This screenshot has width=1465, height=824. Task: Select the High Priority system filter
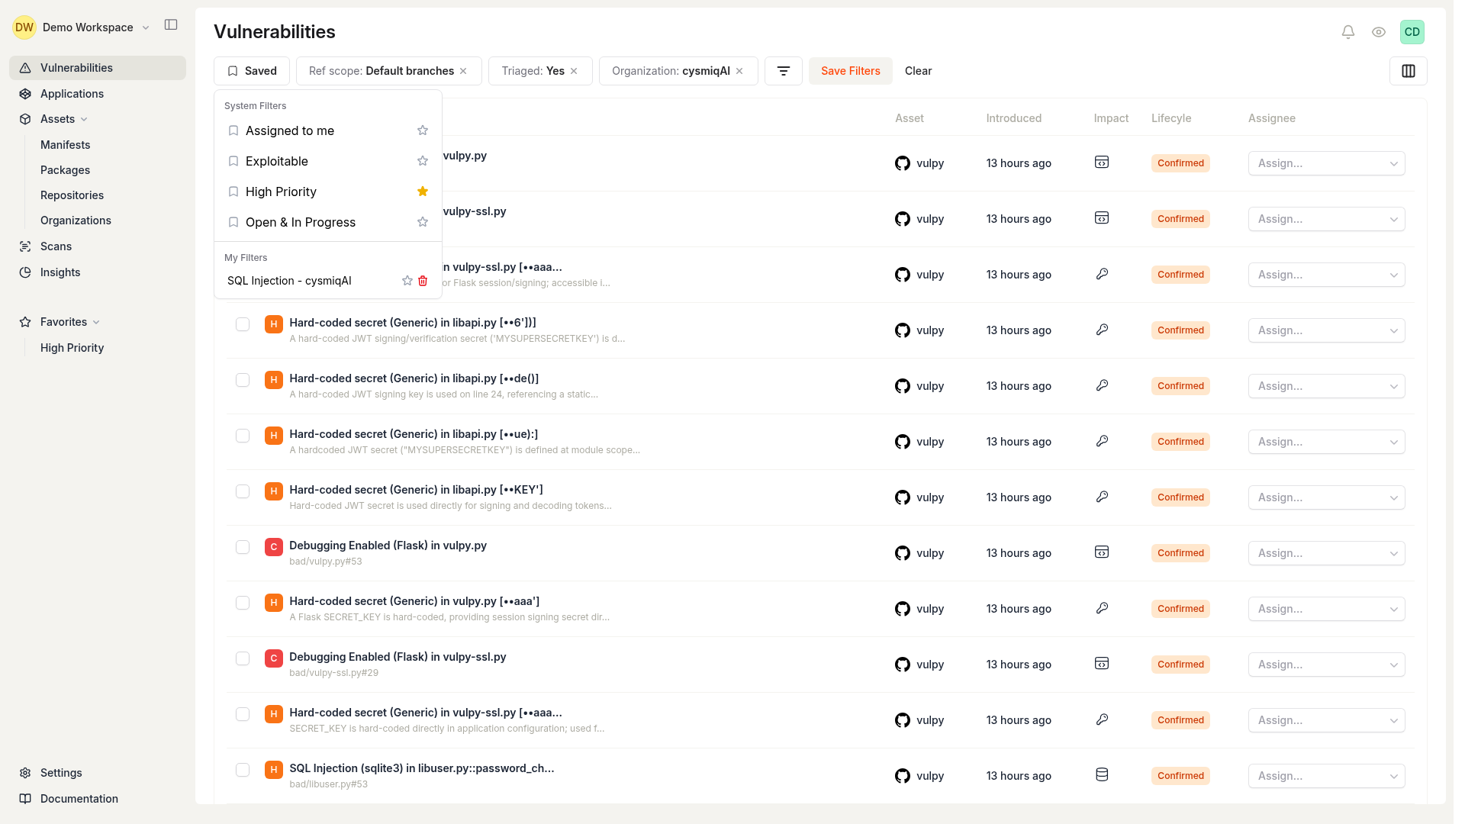pyautogui.click(x=281, y=192)
